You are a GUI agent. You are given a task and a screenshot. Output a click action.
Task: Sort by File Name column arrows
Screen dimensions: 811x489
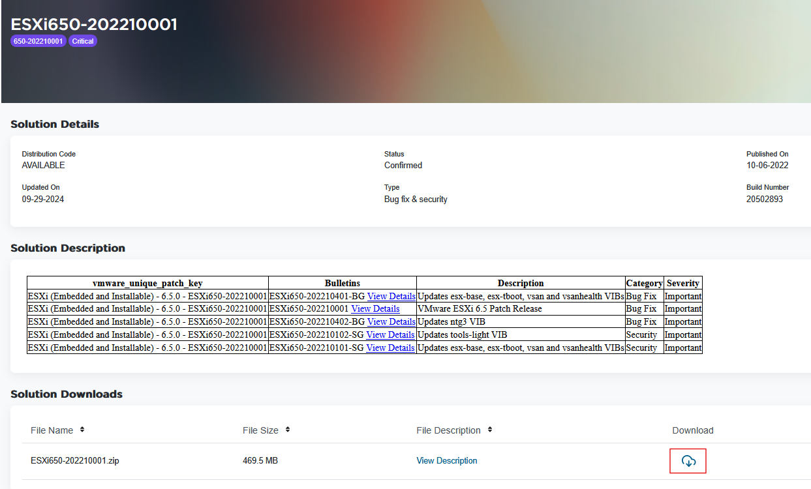(x=82, y=430)
